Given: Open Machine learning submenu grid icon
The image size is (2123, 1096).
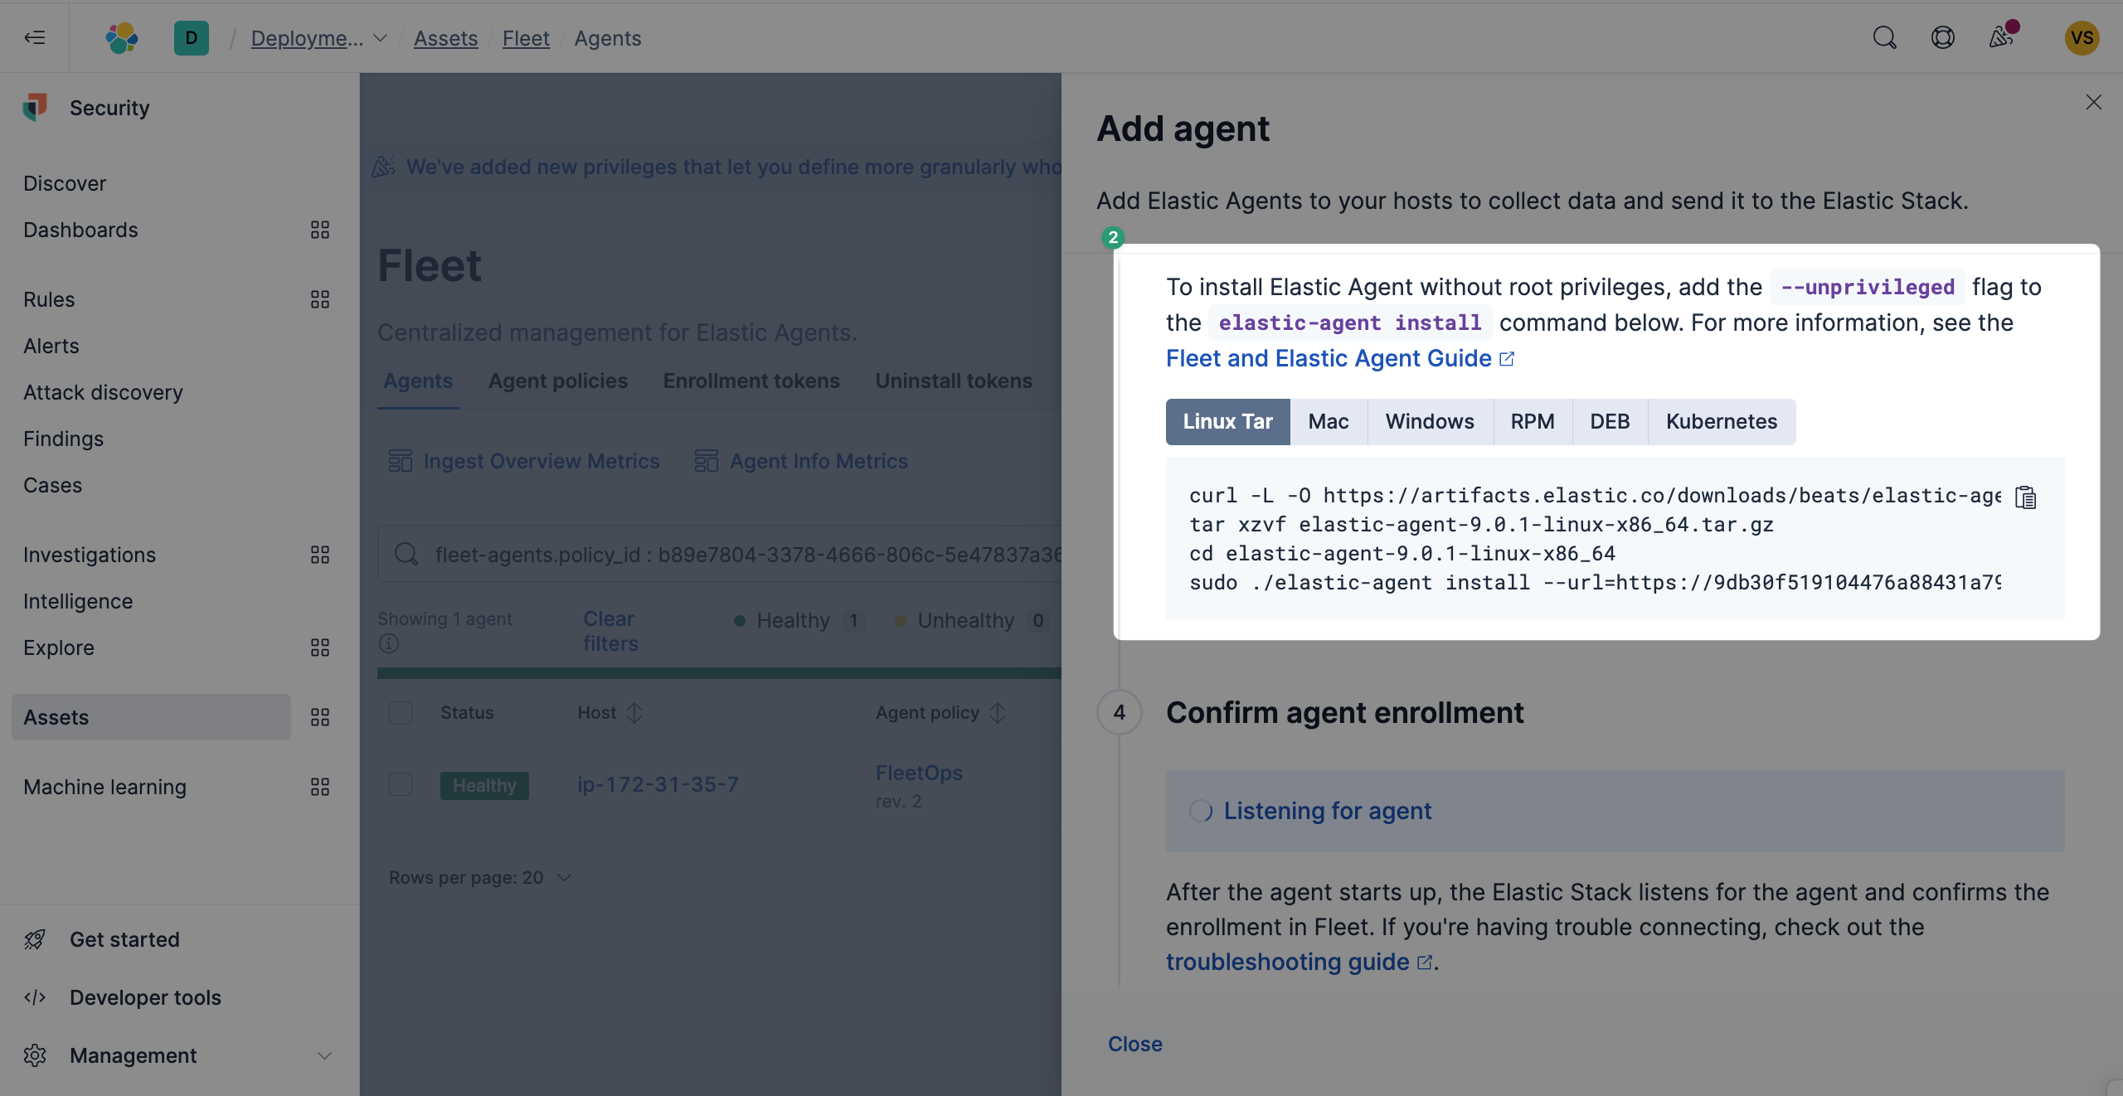Looking at the screenshot, I should pos(320,787).
